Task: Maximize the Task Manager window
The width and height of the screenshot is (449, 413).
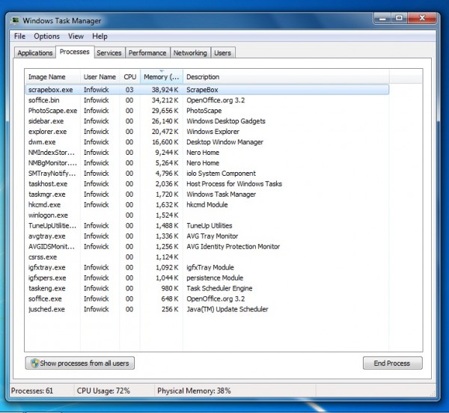Action: [399, 18]
